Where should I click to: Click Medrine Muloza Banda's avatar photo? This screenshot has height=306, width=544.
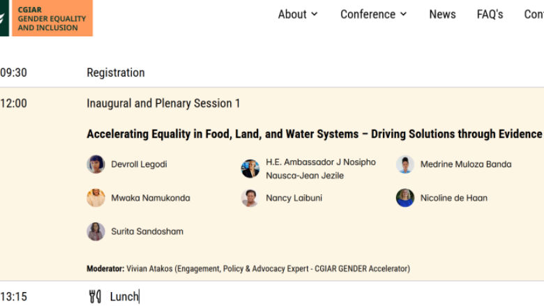click(x=405, y=165)
